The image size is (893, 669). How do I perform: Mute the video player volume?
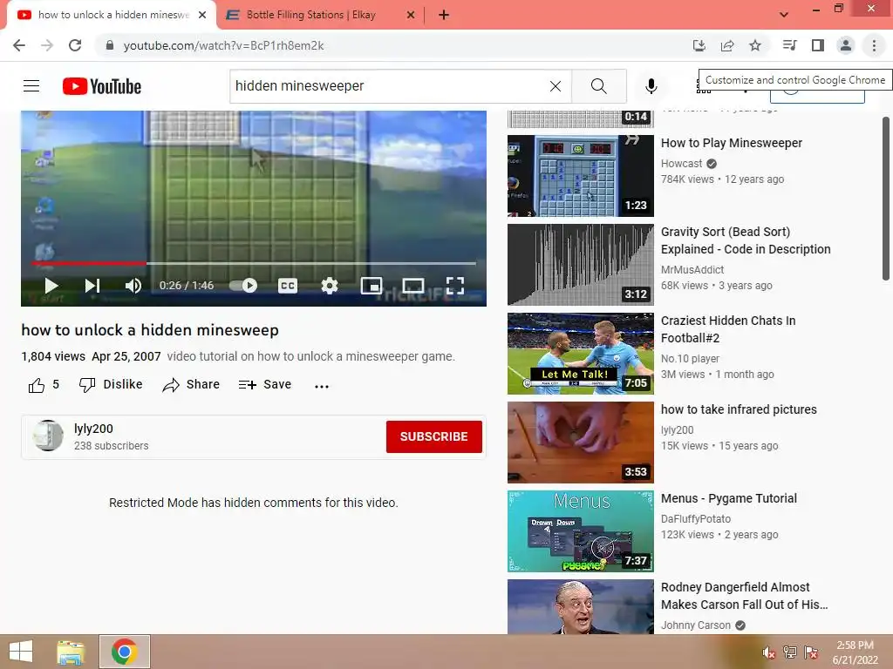click(133, 286)
